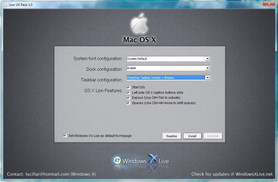Click the Taskbar configuration label
Screen dimensions: 278x182
pyautogui.click(x=102, y=80)
